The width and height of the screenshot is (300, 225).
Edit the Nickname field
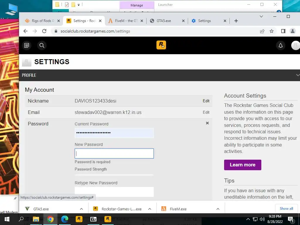click(206, 101)
